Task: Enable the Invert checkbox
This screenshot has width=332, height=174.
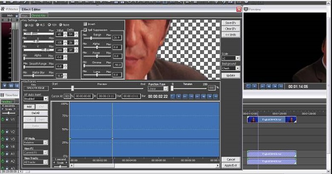Action: 85,24
